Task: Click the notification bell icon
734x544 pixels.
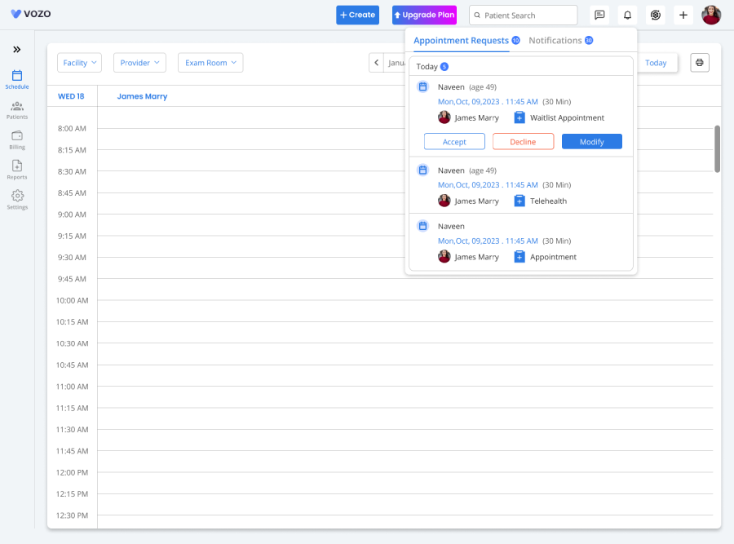Action: click(627, 15)
